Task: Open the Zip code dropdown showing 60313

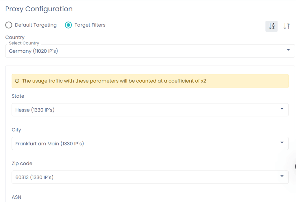Action: [150, 177]
